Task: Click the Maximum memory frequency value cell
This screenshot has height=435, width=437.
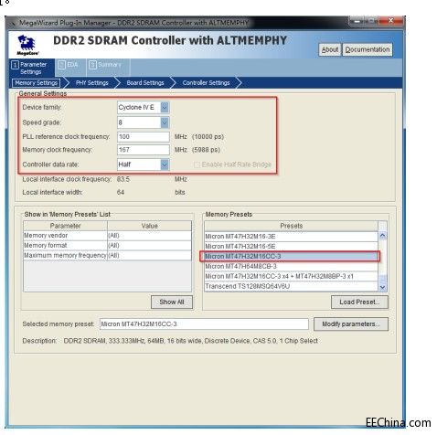Action: click(x=149, y=255)
